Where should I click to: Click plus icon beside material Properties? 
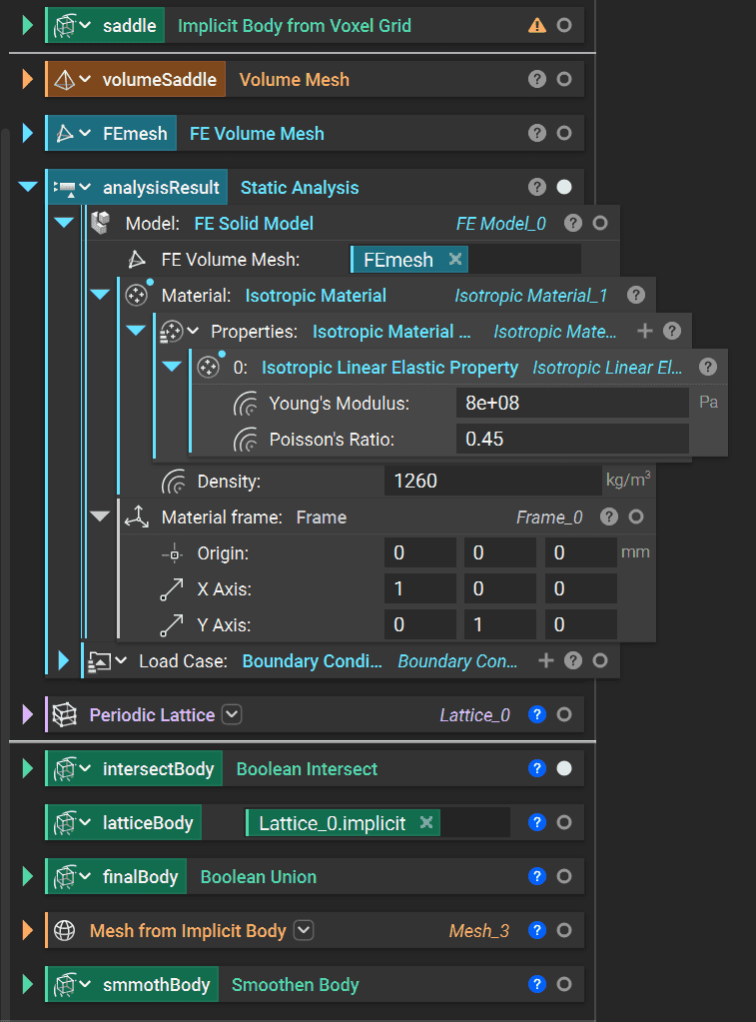point(645,331)
